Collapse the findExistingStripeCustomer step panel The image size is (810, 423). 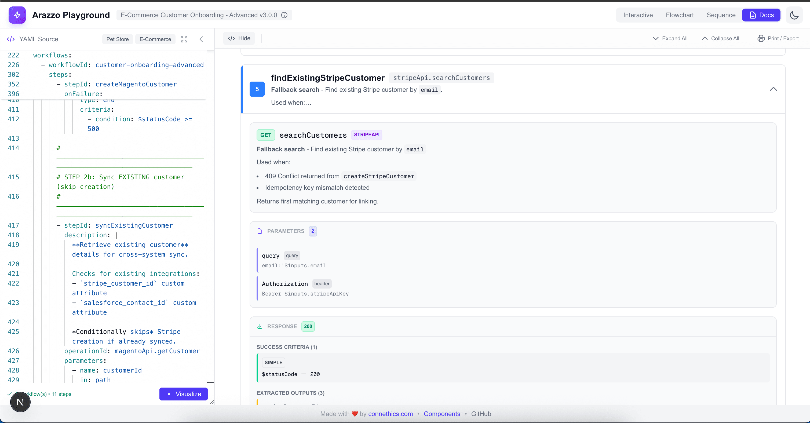pos(774,89)
